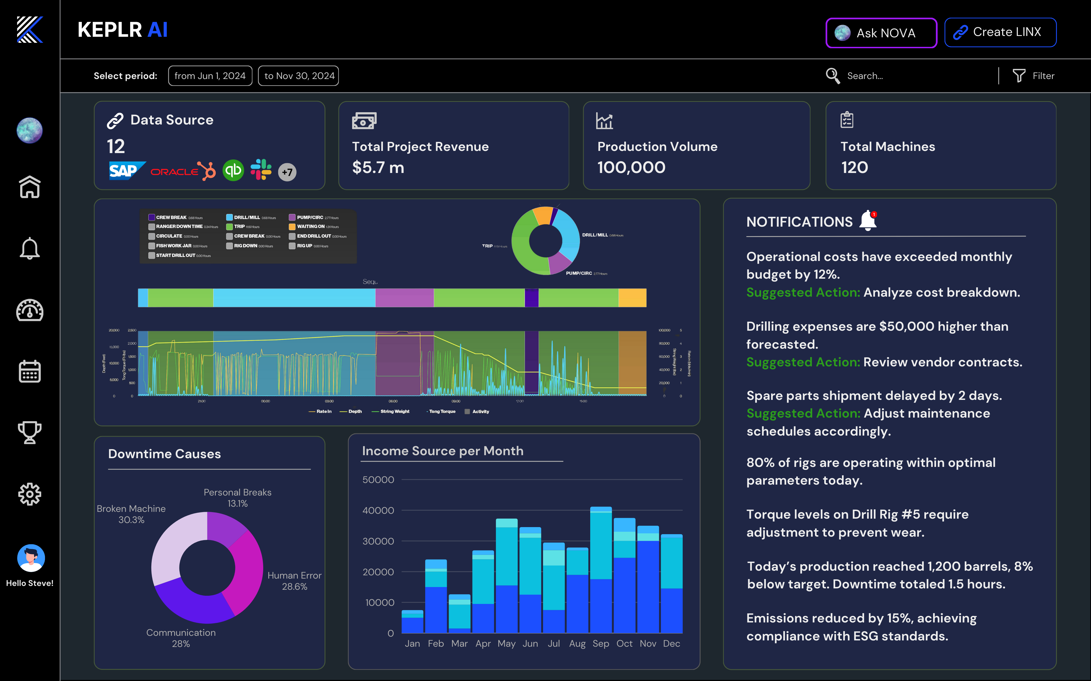Open the 'from Jun 1, 2024' date picker

click(210, 76)
